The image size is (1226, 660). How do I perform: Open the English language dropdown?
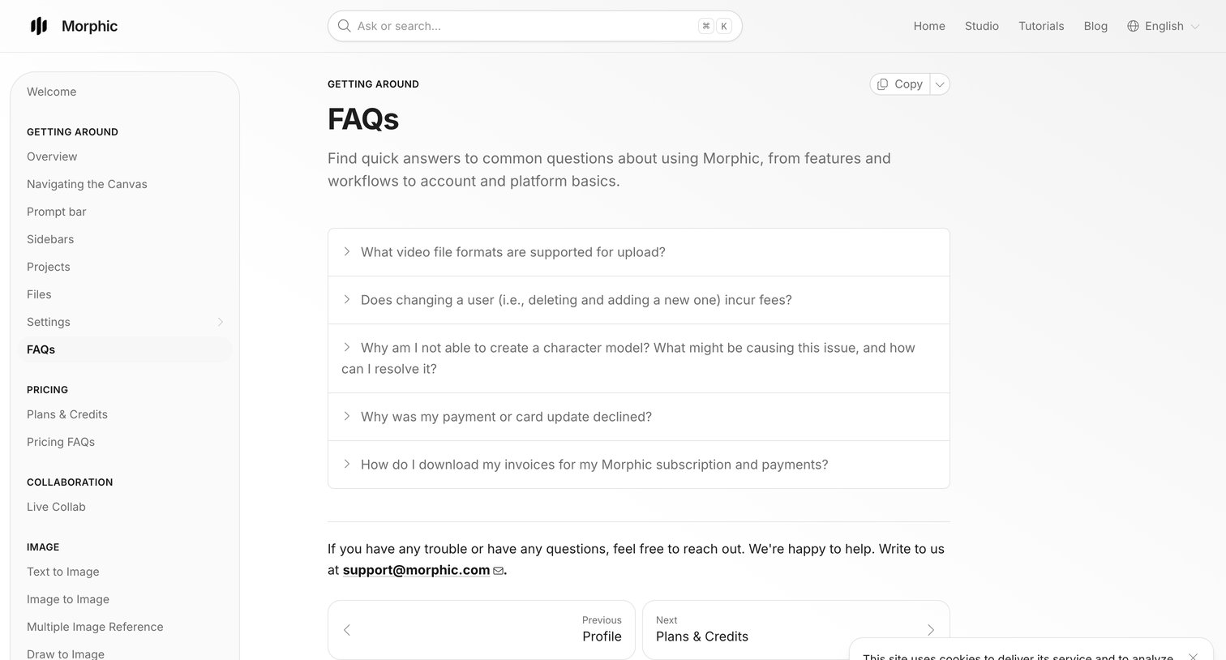(x=1163, y=26)
